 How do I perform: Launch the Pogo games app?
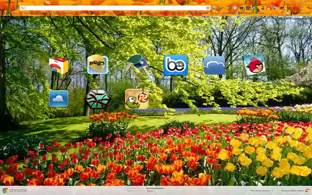[97, 64]
